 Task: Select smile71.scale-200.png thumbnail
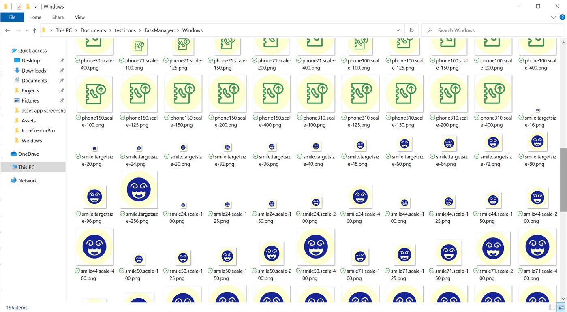pyautogui.click(x=493, y=248)
